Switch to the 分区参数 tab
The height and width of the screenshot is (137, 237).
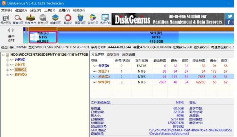pos(98,54)
